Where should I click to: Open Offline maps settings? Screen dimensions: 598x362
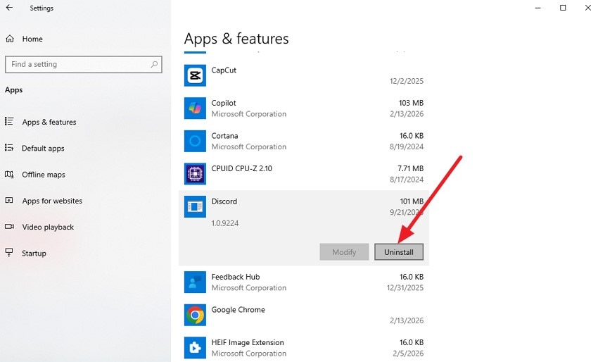(44, 175)
